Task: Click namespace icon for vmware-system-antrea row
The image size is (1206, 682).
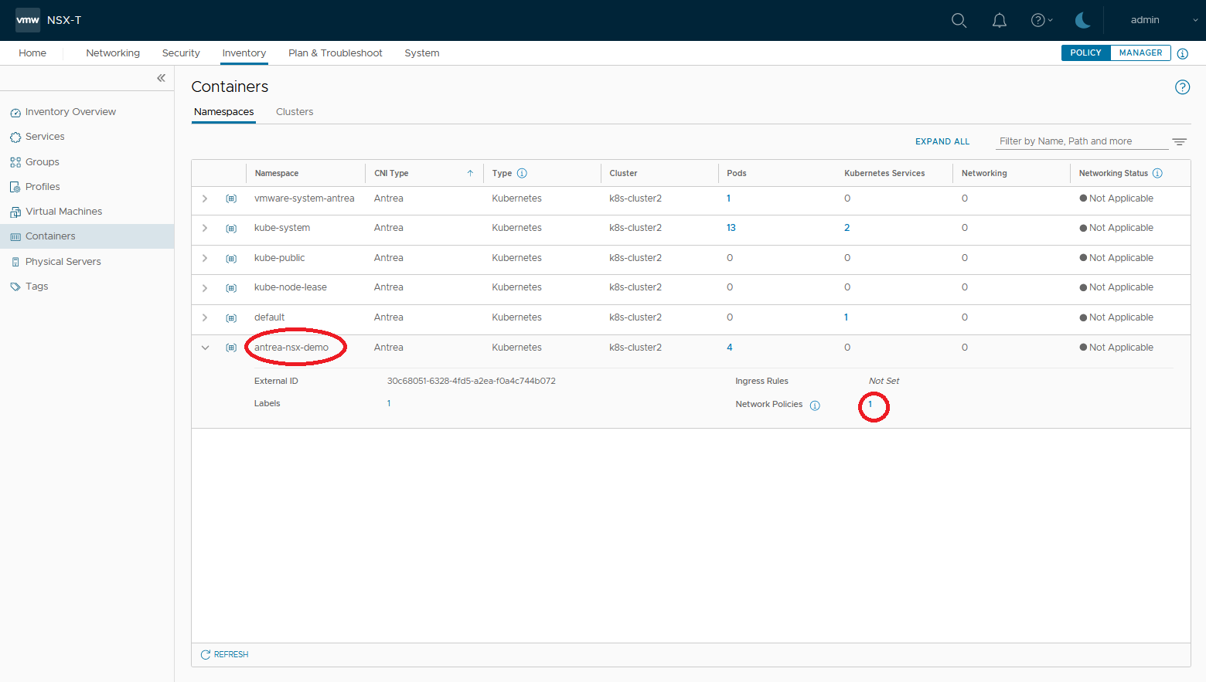Action: click(x=231, y=198)
